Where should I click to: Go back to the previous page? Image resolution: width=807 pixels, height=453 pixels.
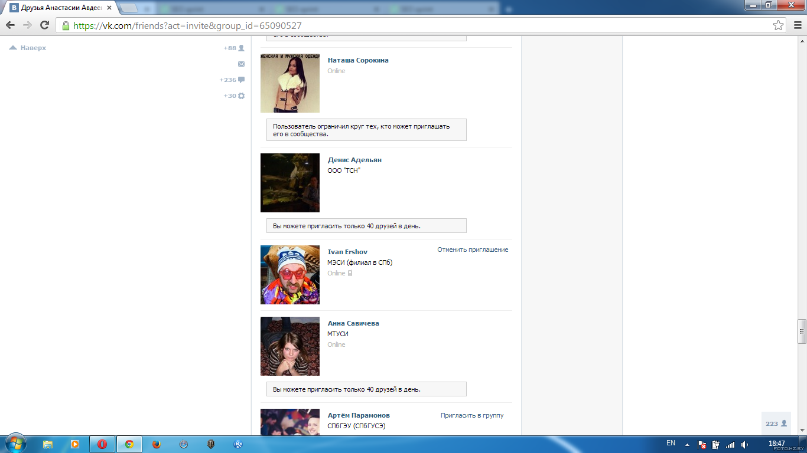[x=10, y=25]
